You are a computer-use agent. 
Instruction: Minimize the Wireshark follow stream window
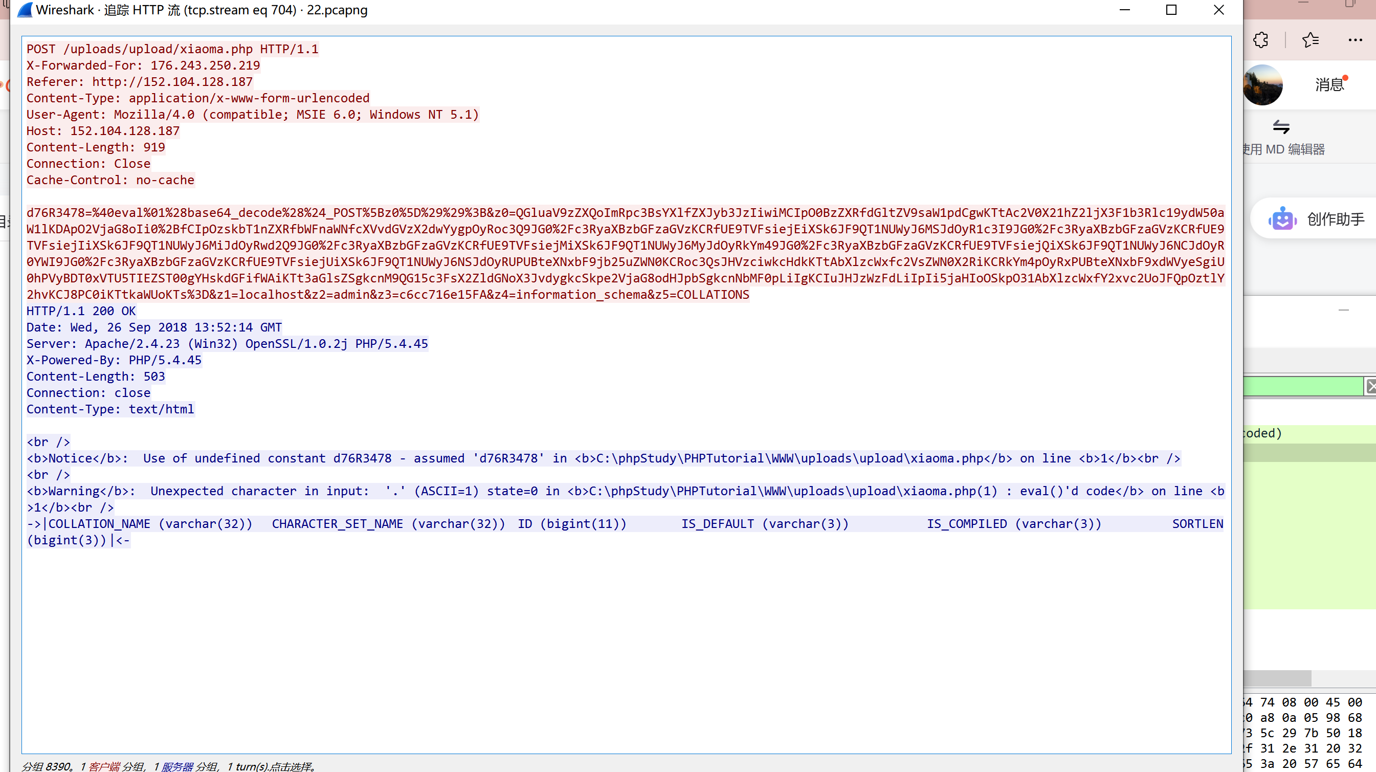(1124, 10)
